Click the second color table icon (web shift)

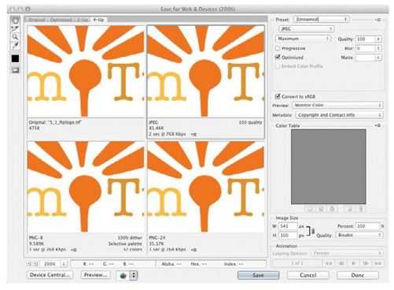click(321, 209)
